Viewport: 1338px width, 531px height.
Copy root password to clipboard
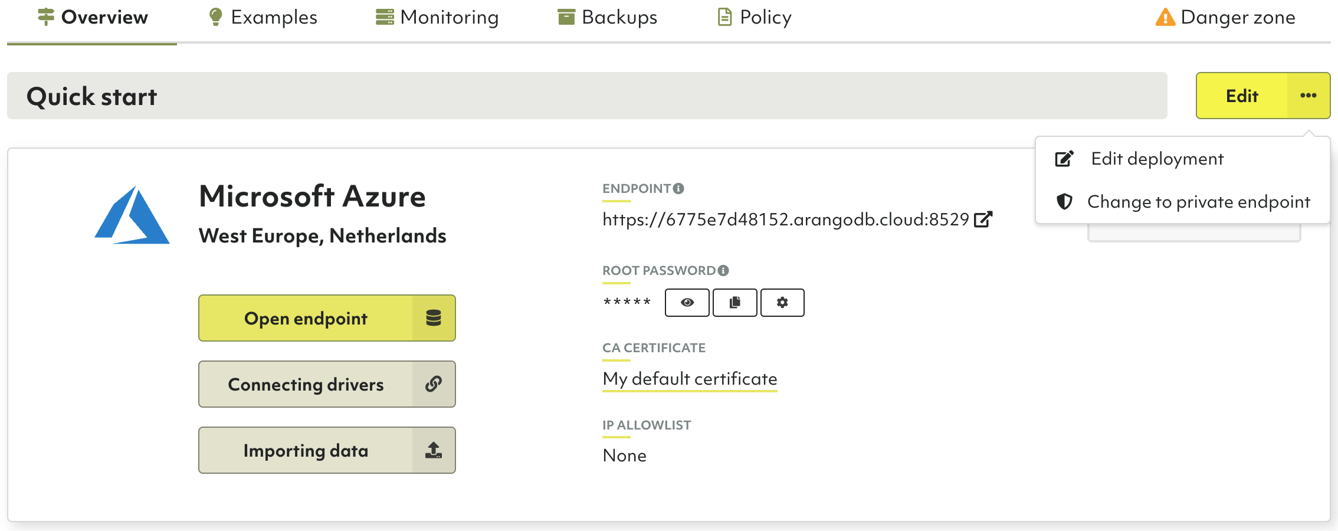pos(734,303)
